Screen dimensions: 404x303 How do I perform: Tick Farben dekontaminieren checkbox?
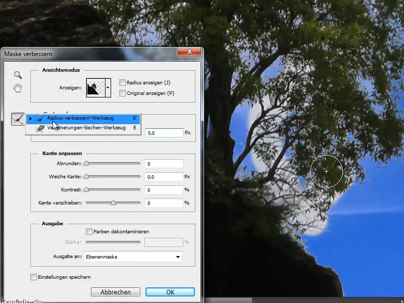point(89,231)
